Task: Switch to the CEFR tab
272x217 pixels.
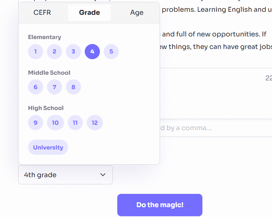Action: coord(42,13)
